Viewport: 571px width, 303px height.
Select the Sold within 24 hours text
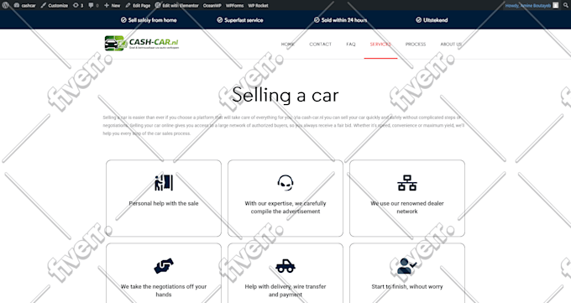coord(344,20)
